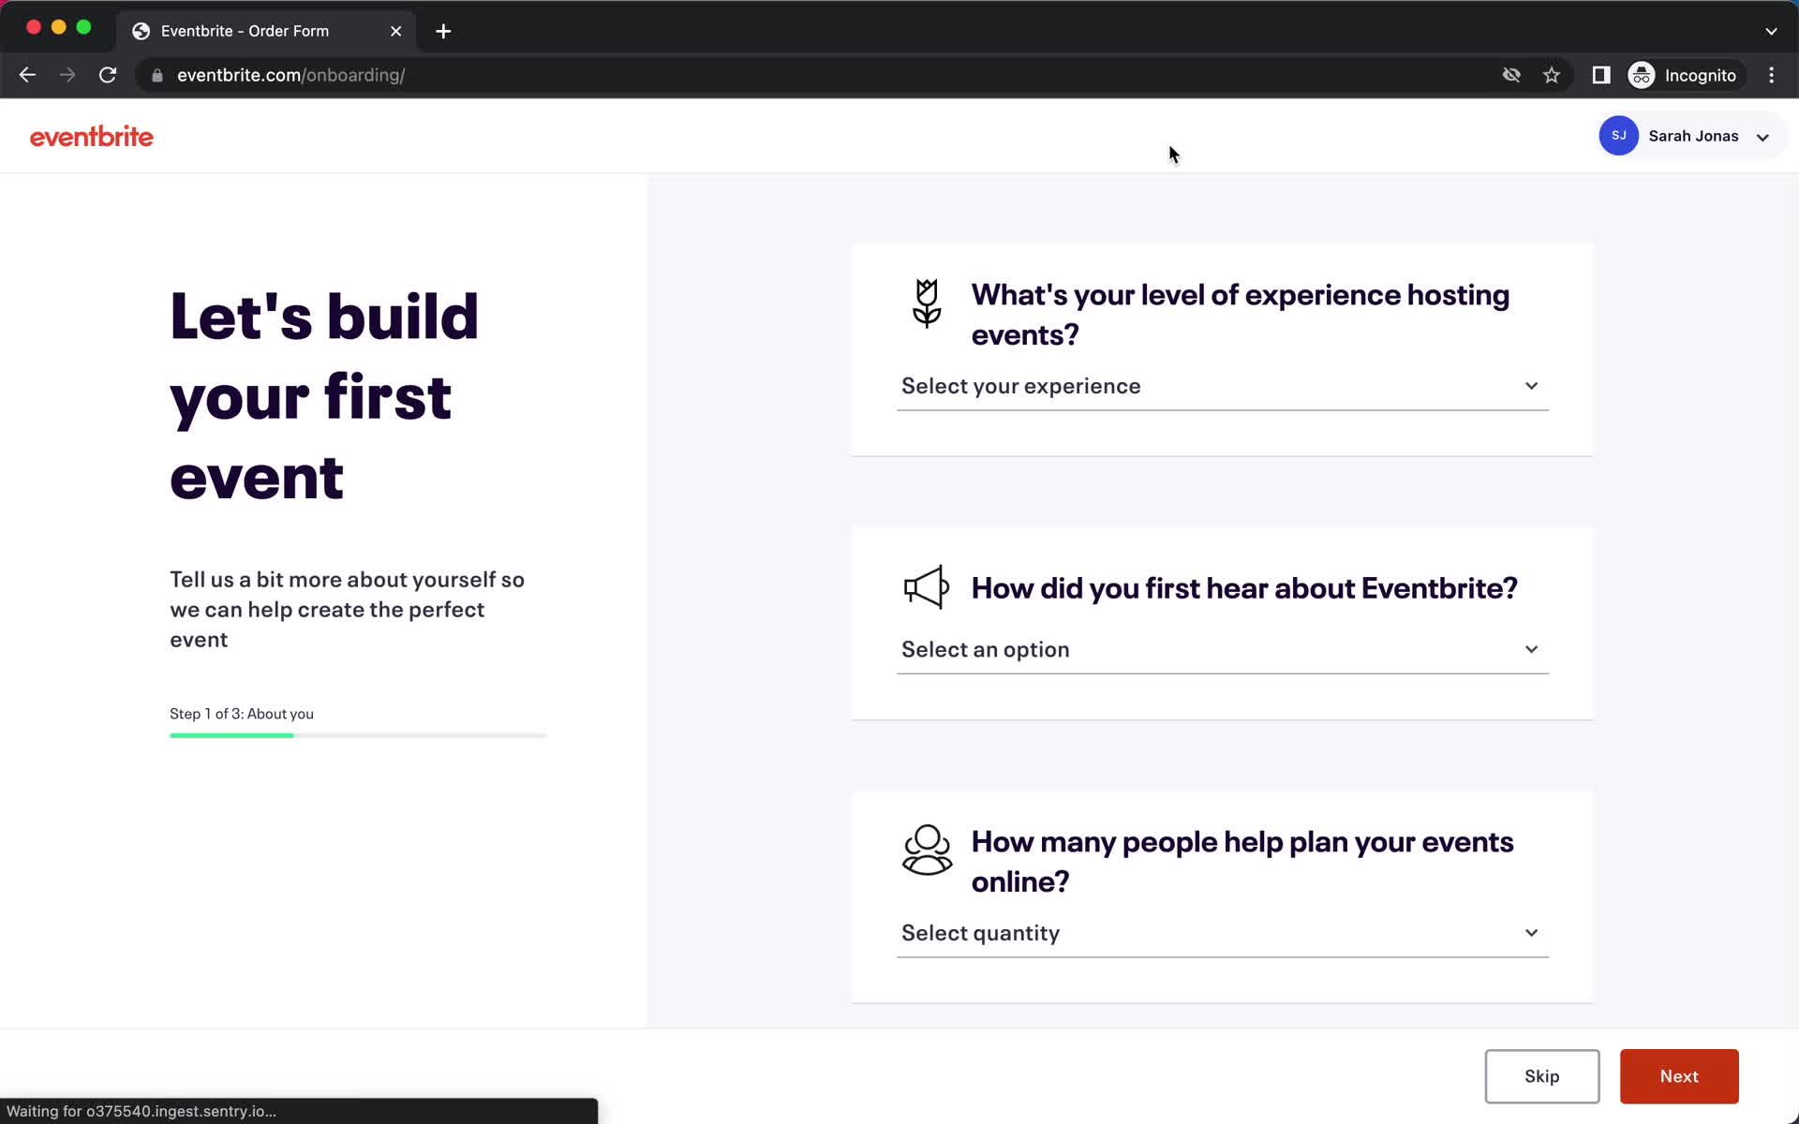Click the Tell us a bit more paragraph
1799x1124 pixels.
[348, 610]
